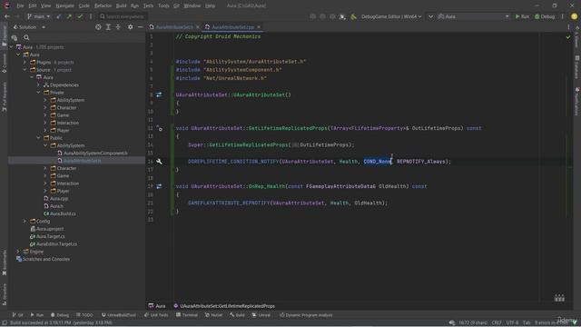Open the main git branch dropdown
The width and height of the screenshot is (581, 327).
tap(38, 16)
